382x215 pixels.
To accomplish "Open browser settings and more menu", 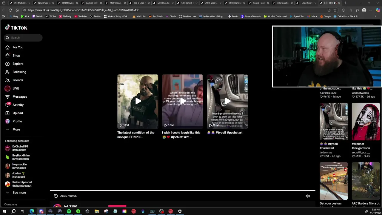I will point(371,10).
